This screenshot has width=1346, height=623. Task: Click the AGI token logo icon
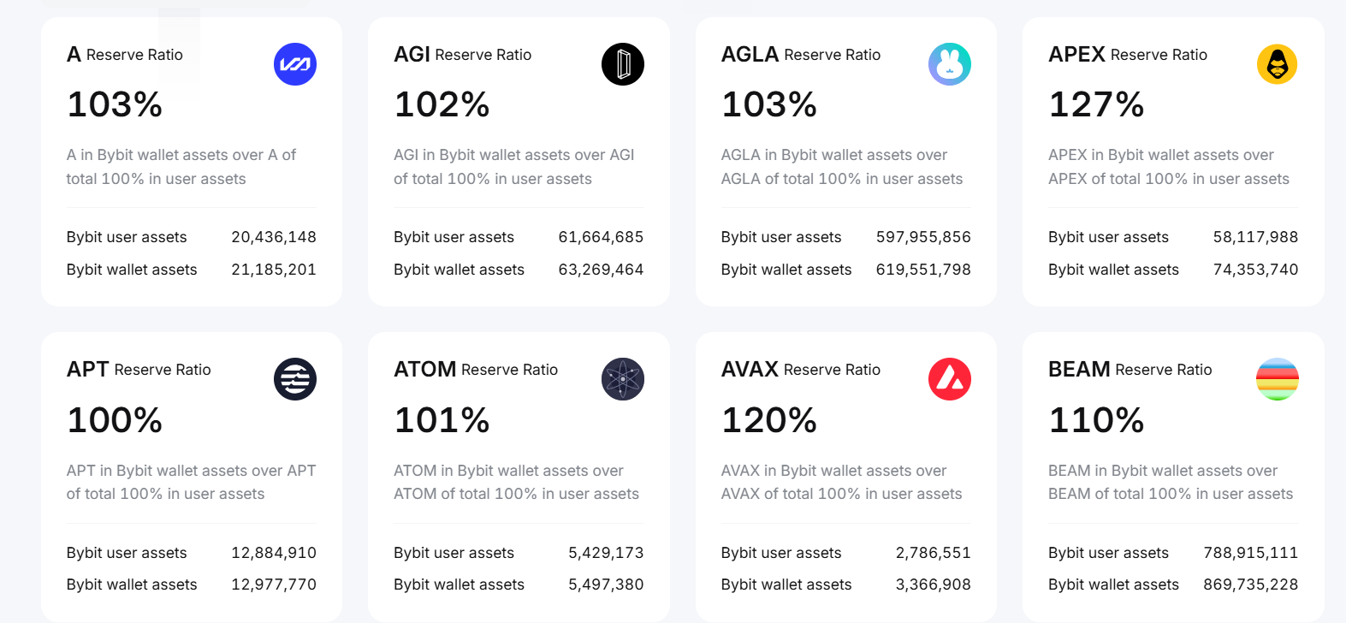click(x=622, y=64)
